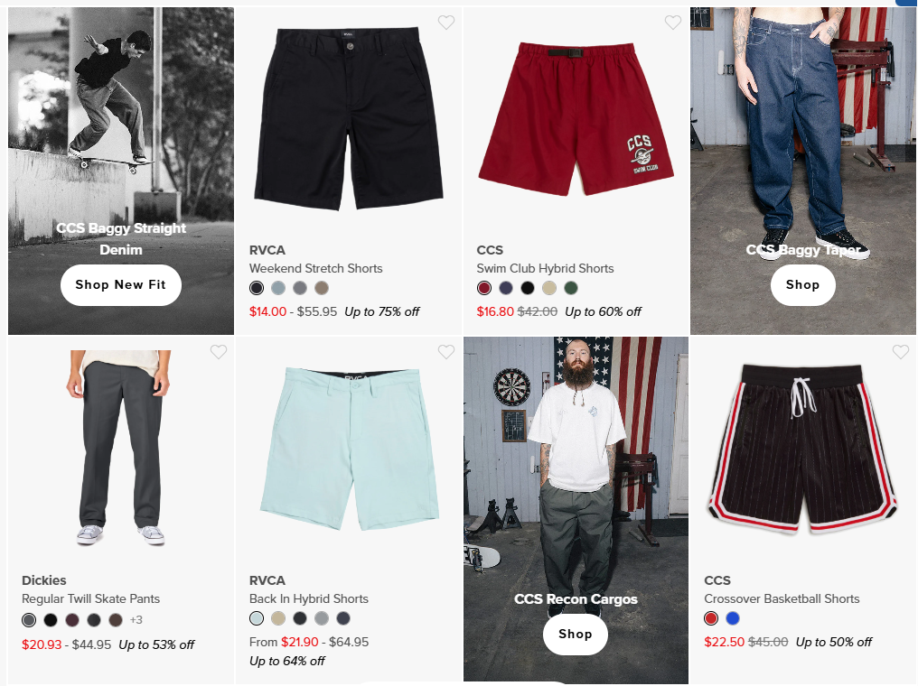Click heart icon on Dickies Skate Pants
This screenshot has height=686, width=918.
tap(219, 352)
